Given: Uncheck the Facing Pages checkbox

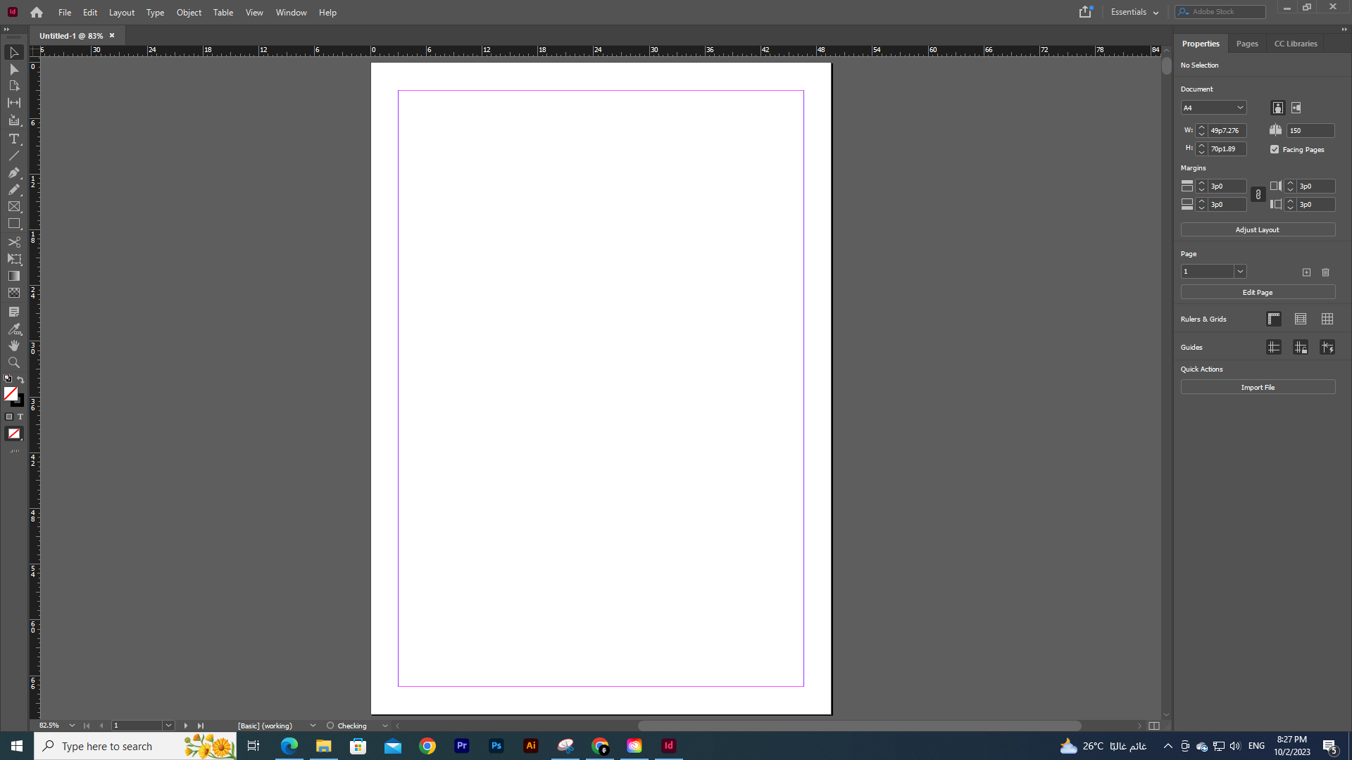Looking at the screenshot, I should [1275, 149].
